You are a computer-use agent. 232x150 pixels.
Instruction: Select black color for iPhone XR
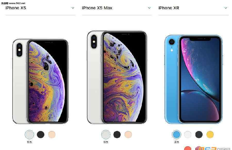coord(199,135)
